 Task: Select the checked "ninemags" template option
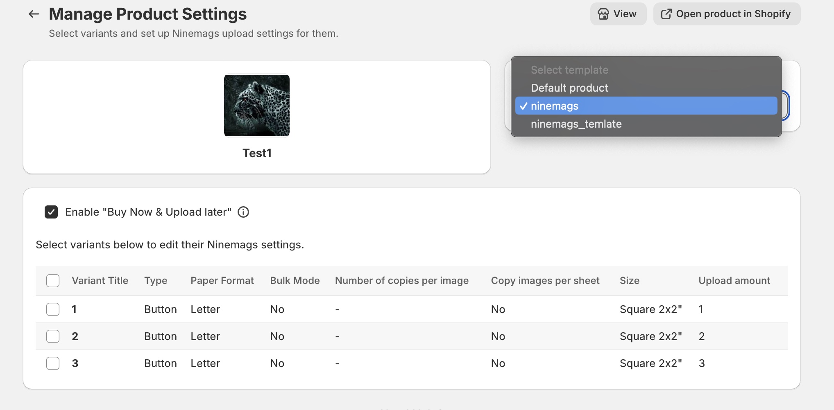click(555, 106)
